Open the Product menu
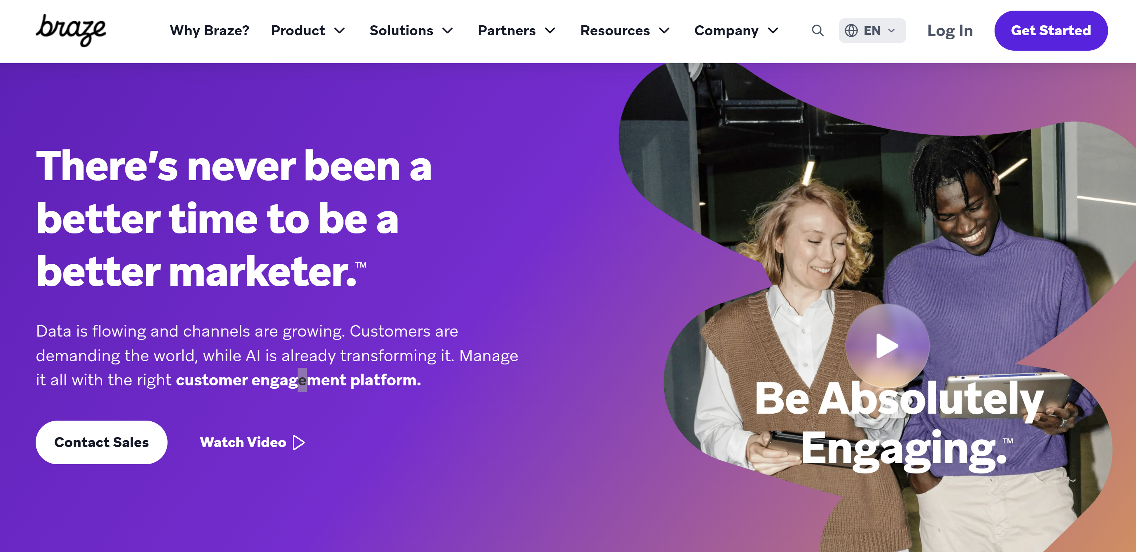 298,30
